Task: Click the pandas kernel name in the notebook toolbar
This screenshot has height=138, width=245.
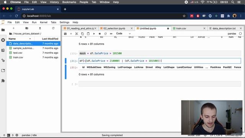Action: (232, 34)
